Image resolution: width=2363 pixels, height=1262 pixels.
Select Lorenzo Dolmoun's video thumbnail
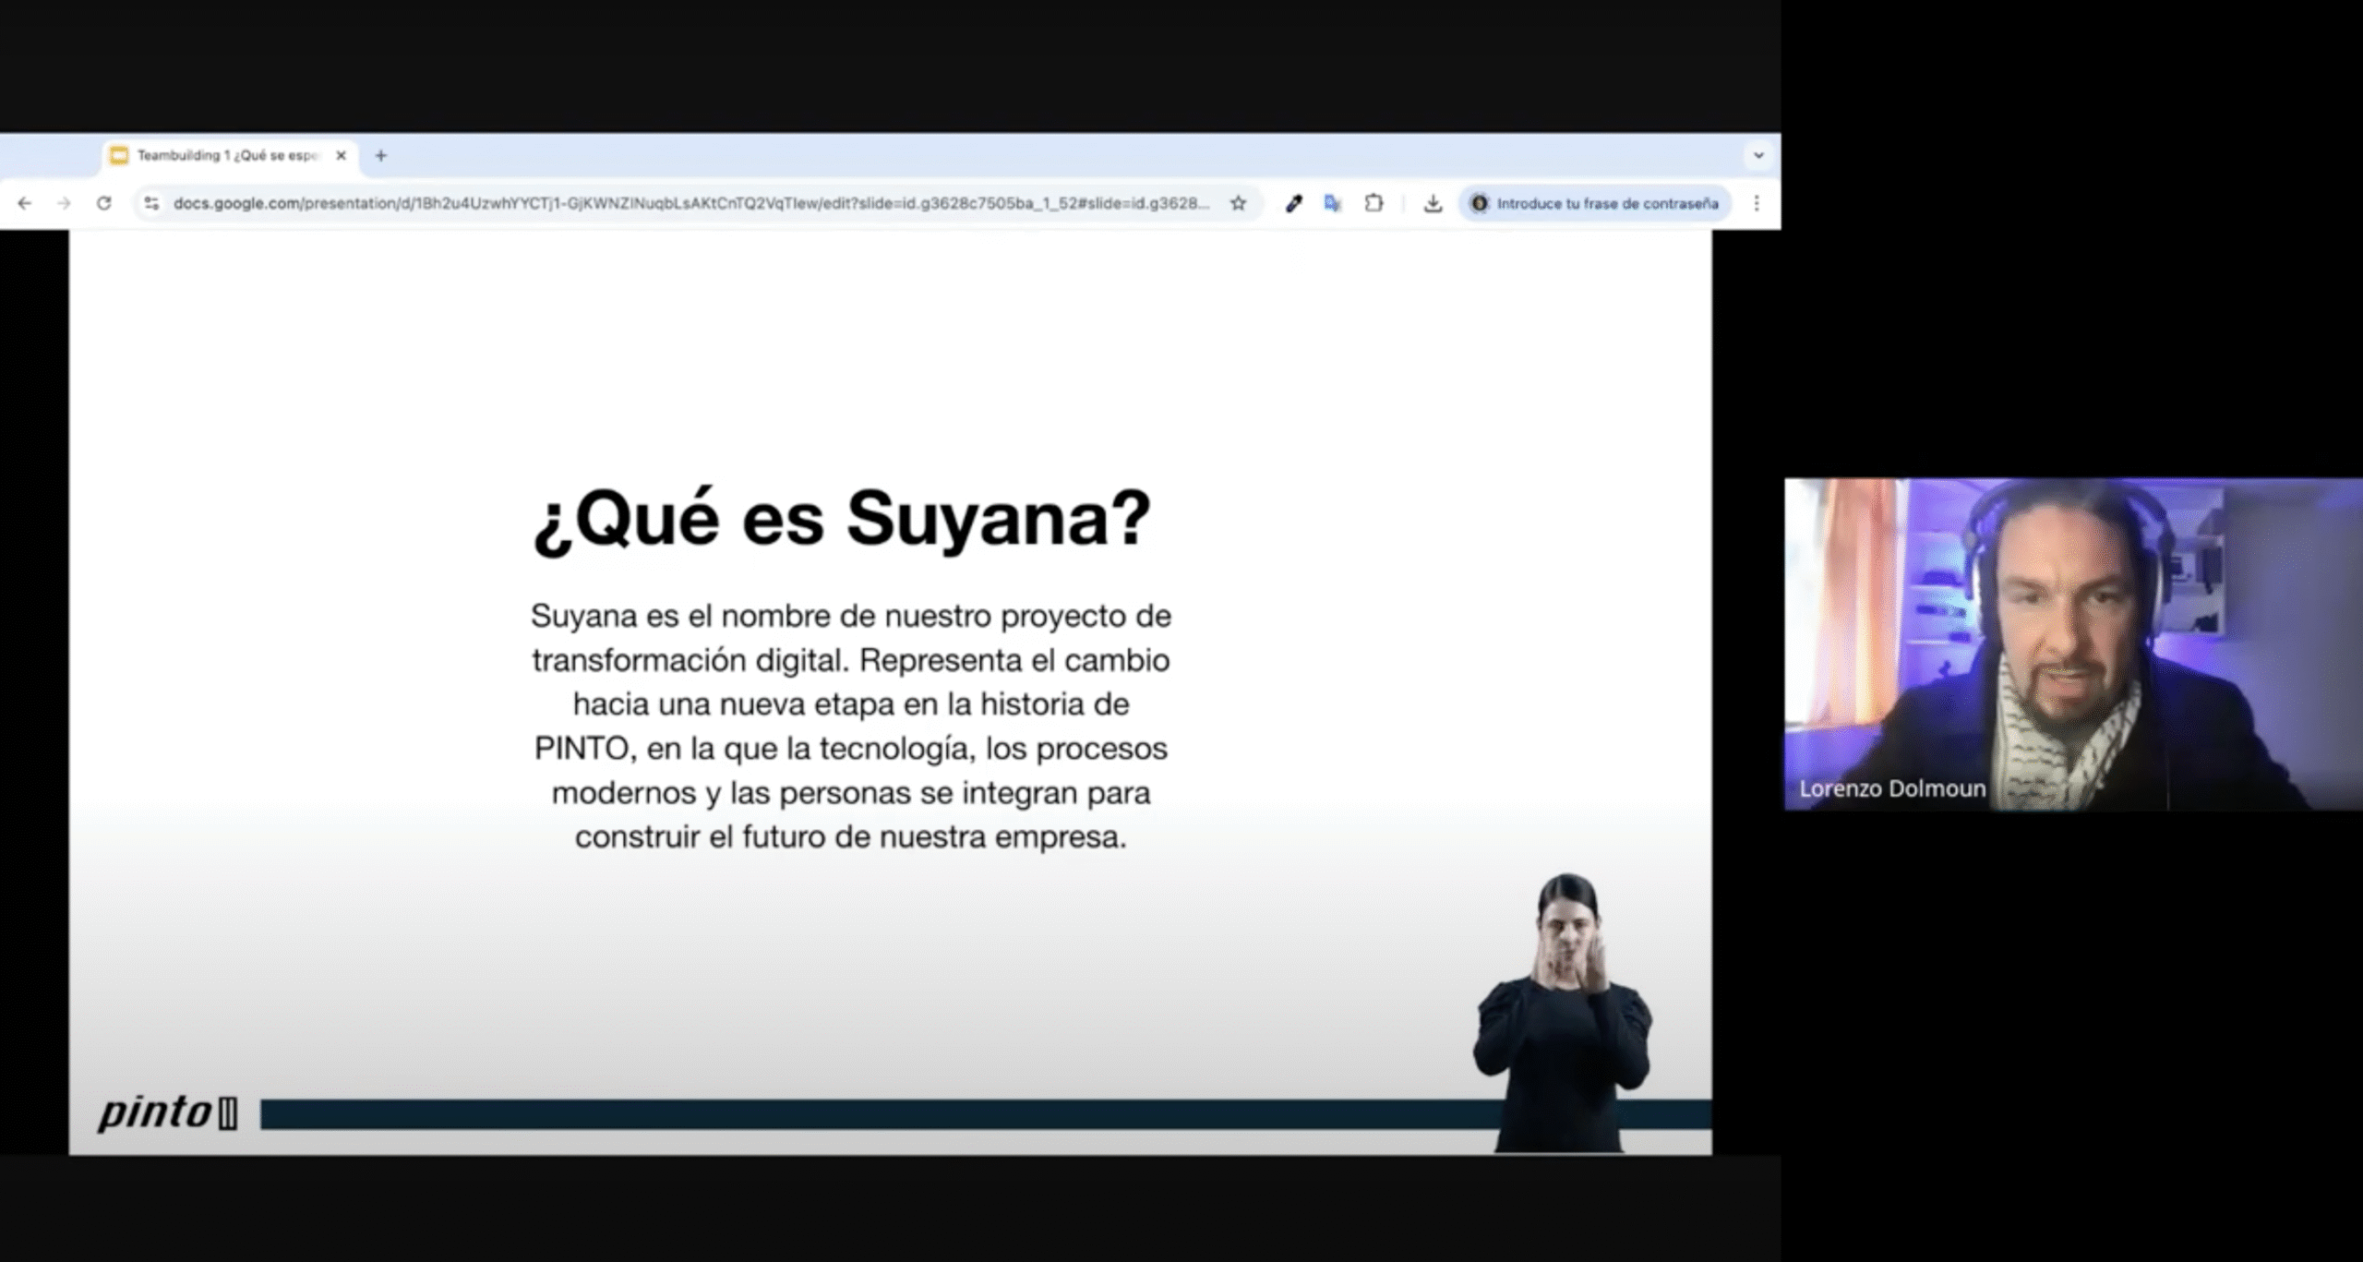(x=2072, y=643)
